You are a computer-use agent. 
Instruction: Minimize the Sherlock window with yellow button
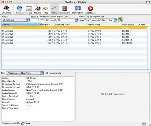click(7, 2)
